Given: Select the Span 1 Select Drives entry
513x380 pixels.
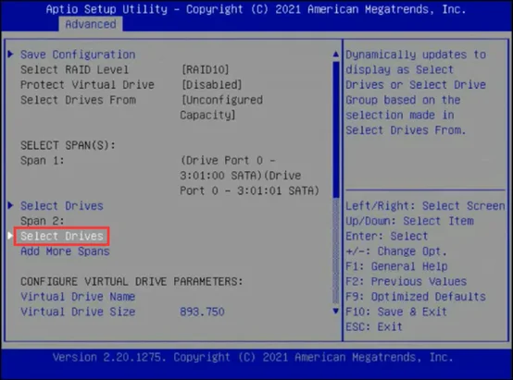Looking at the screenshot, I should point(62,205).
